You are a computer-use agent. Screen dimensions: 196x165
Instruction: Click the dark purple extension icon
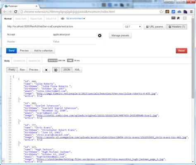coord(185,12)
